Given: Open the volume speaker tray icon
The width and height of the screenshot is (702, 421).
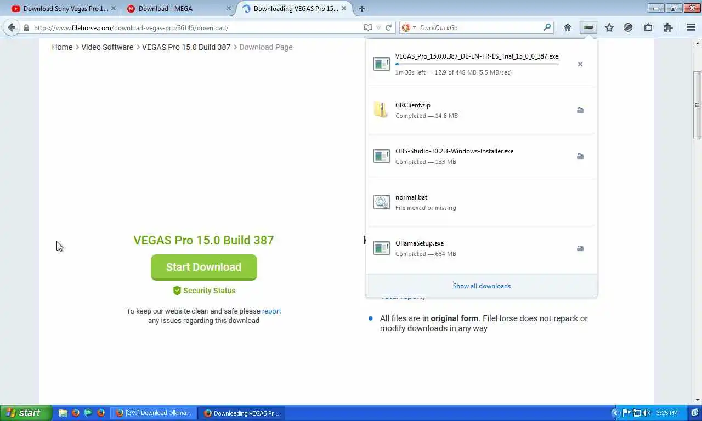Looking at the screenshot, I should tap(647, 413).
